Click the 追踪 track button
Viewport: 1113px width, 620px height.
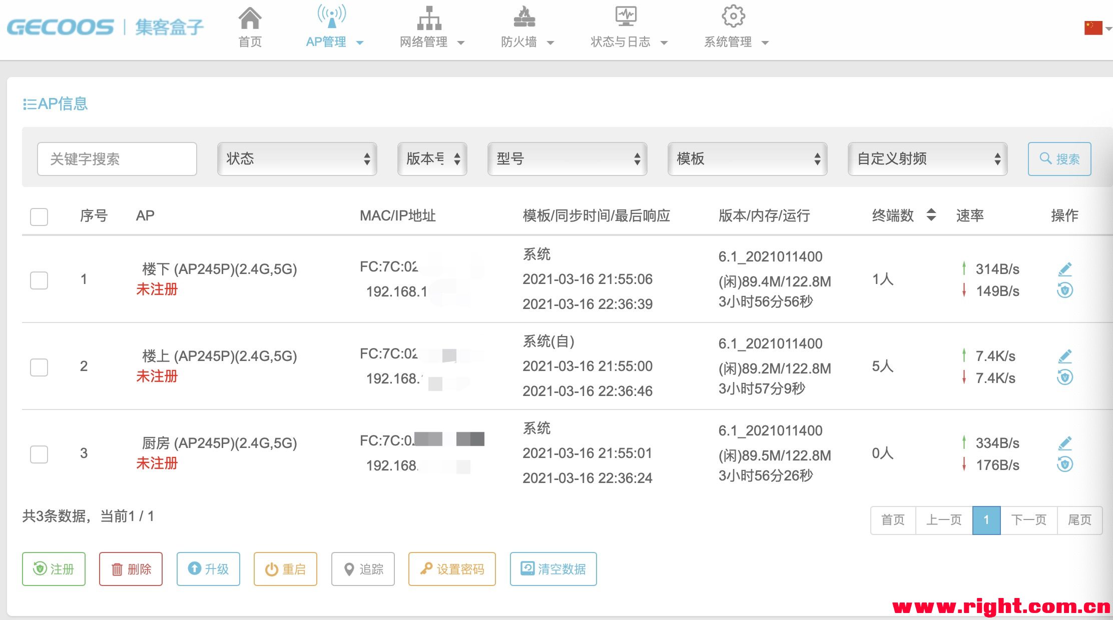click(x=363, y=569)
